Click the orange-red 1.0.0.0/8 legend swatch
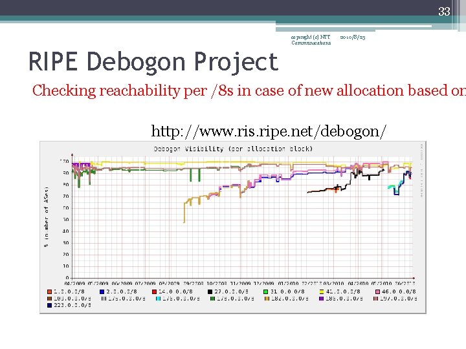This screenshot has height=349, width=466. (x=50, y=292)
